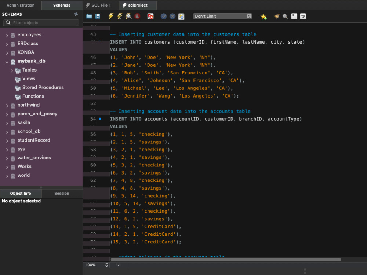The image size is (367, 275).
Task: Click the sakila database icon
Action: (x=13, y=124)
